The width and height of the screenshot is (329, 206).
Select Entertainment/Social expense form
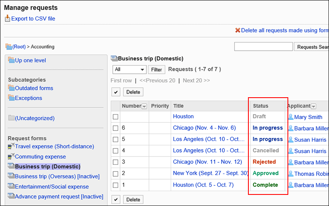pos(52,187)
